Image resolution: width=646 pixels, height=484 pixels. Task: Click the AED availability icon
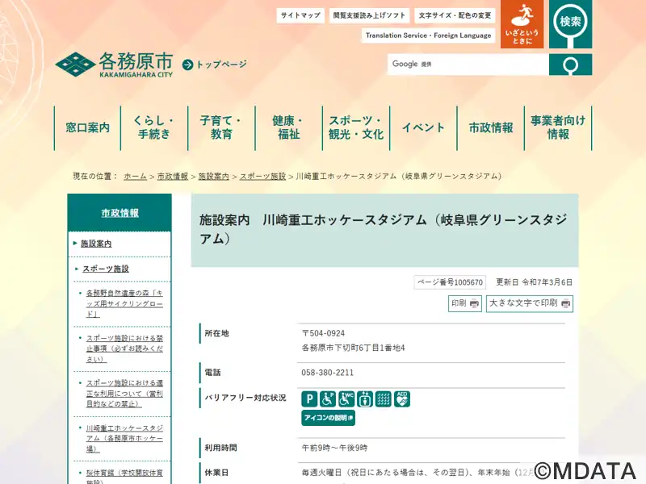point(402,398)
